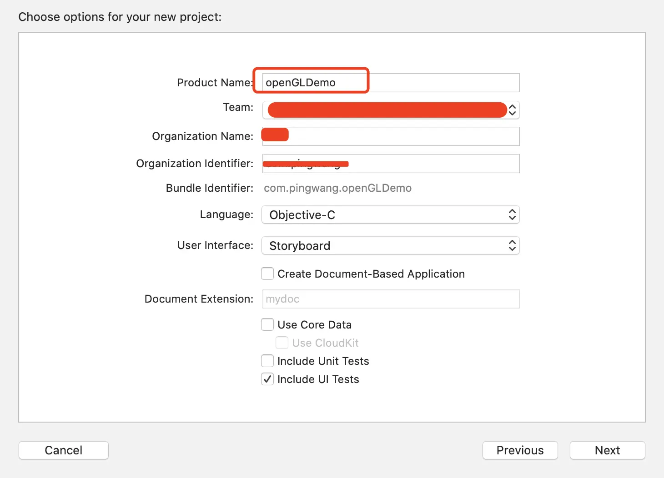Go back with the Previous button

click(x=520, y=450)
